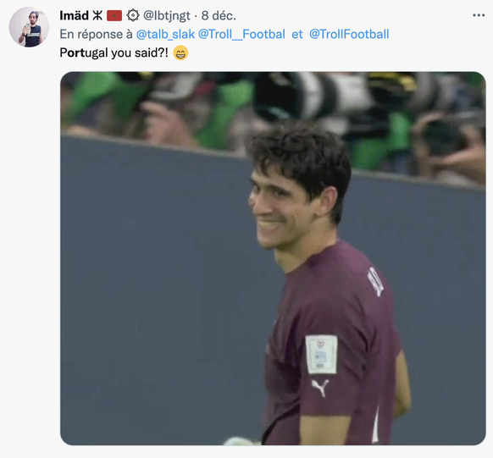The width and height of the screenshot is (493, 458).
Task: Click the 'Portugal you said?!' tweet text
Action: 114,52
